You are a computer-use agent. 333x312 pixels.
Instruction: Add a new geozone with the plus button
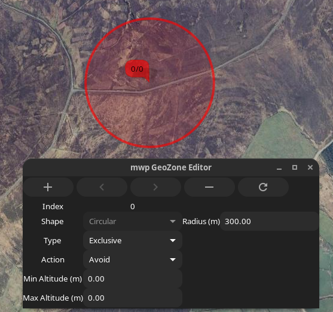click(x=48, y=187)
